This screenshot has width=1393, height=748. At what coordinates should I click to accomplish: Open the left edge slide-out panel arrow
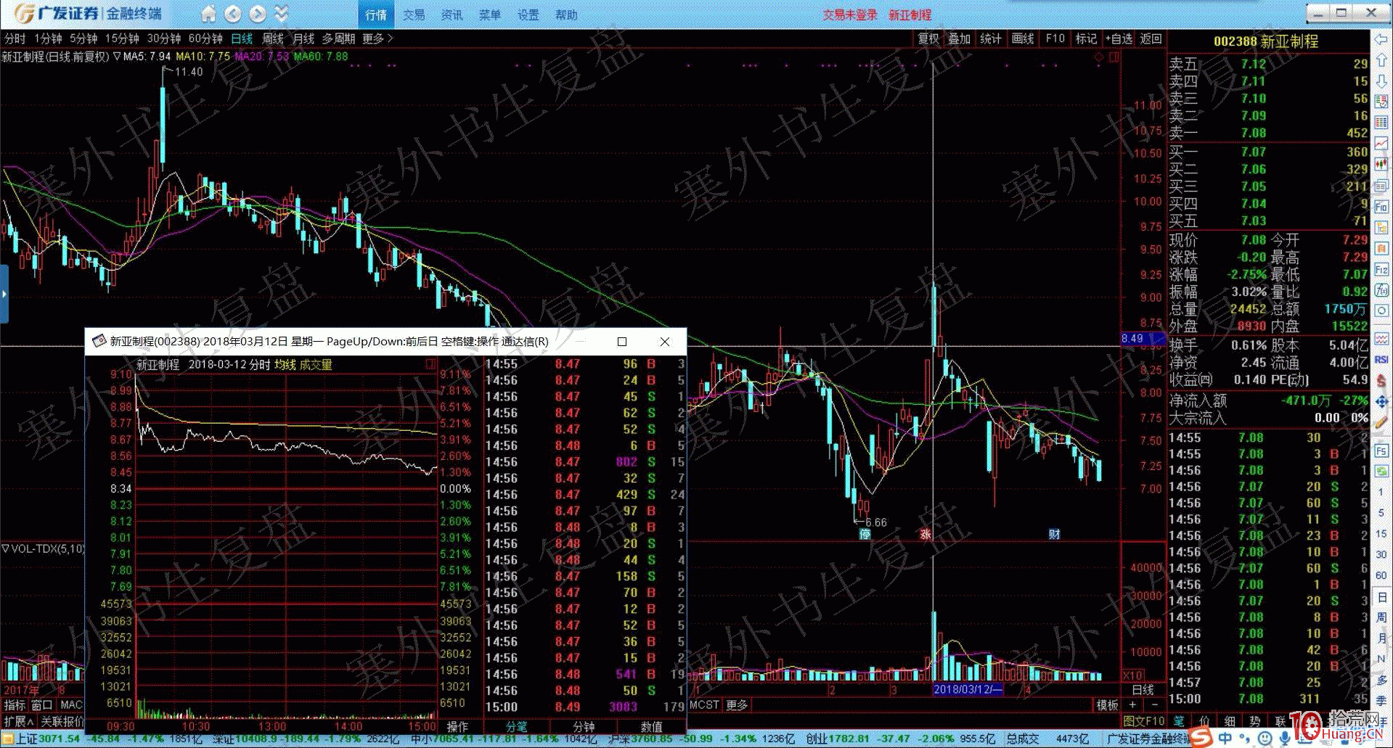click(4, 294)
